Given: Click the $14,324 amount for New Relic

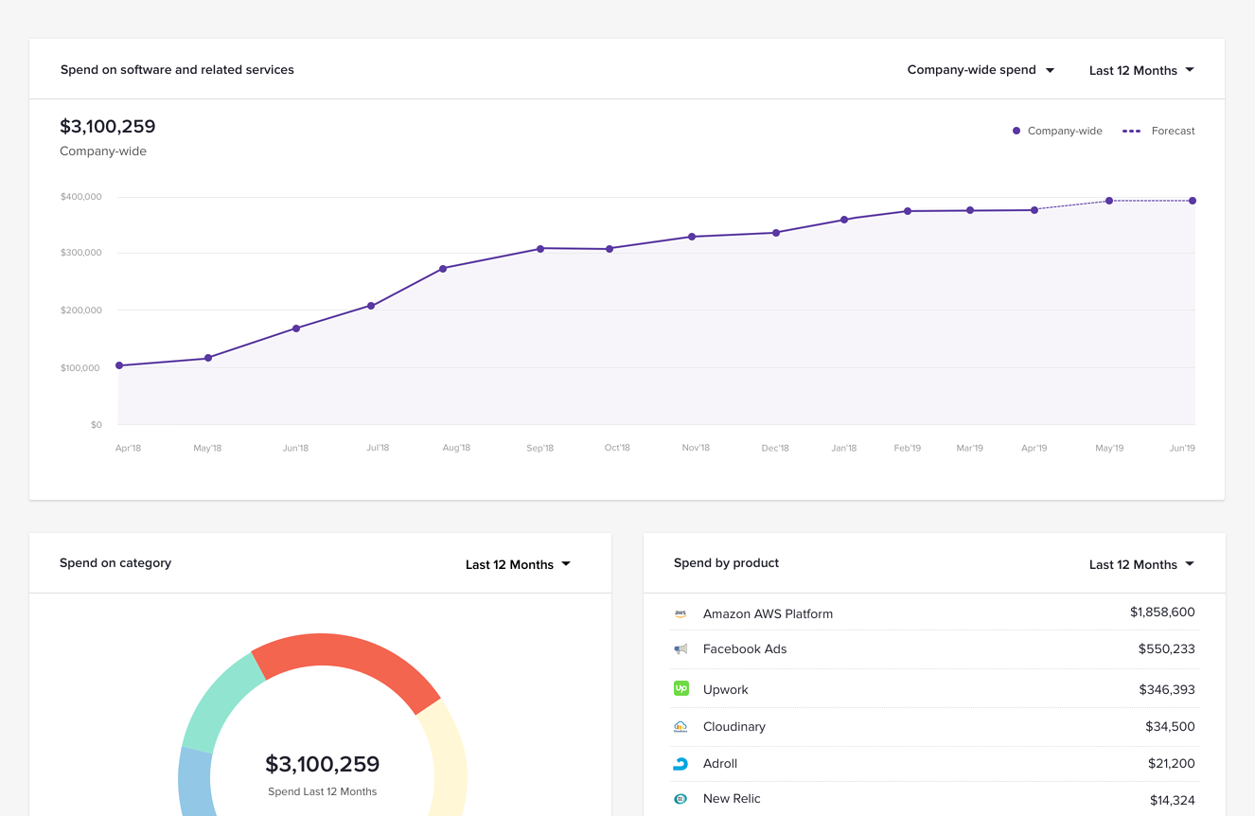Looking at the screenshot, I should (1173, 801).
